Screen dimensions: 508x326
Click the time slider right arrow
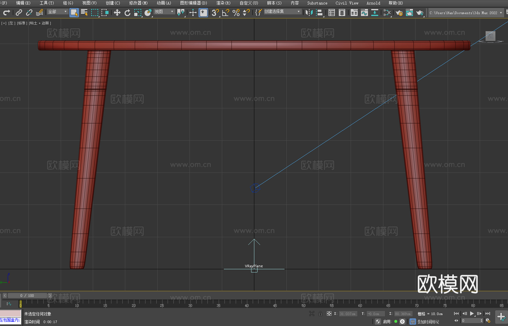(x=50, y=296)
